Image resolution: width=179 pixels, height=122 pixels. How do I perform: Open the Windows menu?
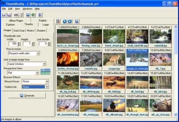point(27,9)
